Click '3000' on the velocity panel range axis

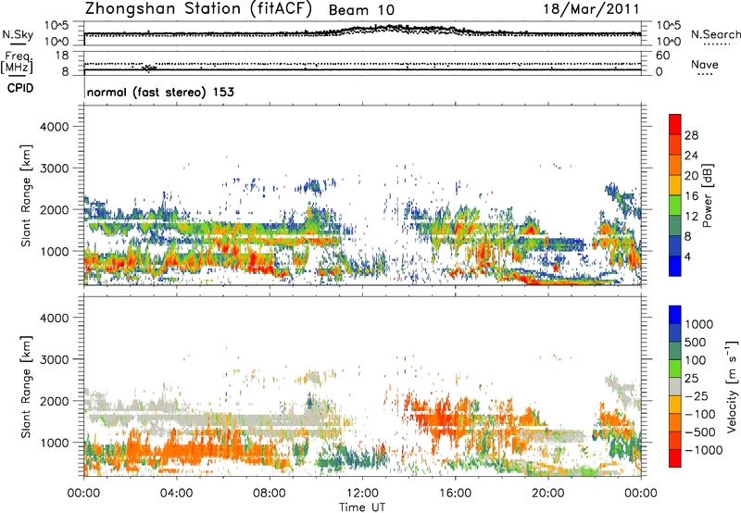tap(54, 359)
